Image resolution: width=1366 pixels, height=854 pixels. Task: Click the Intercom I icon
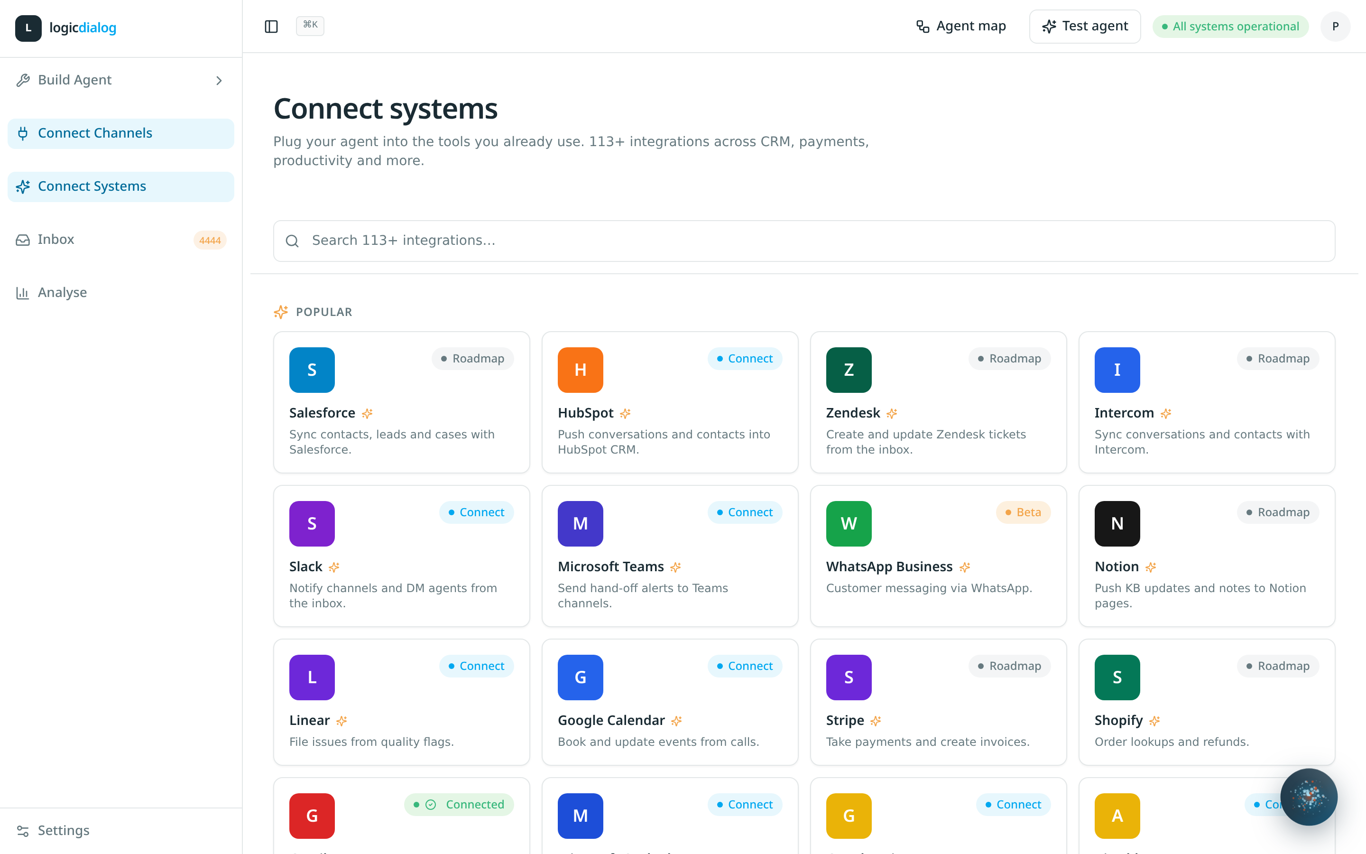tap(1117, 370)
